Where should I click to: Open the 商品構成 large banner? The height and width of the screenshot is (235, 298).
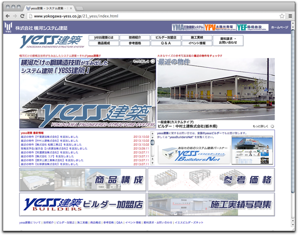pyautogui.click(x=83, y=179)
